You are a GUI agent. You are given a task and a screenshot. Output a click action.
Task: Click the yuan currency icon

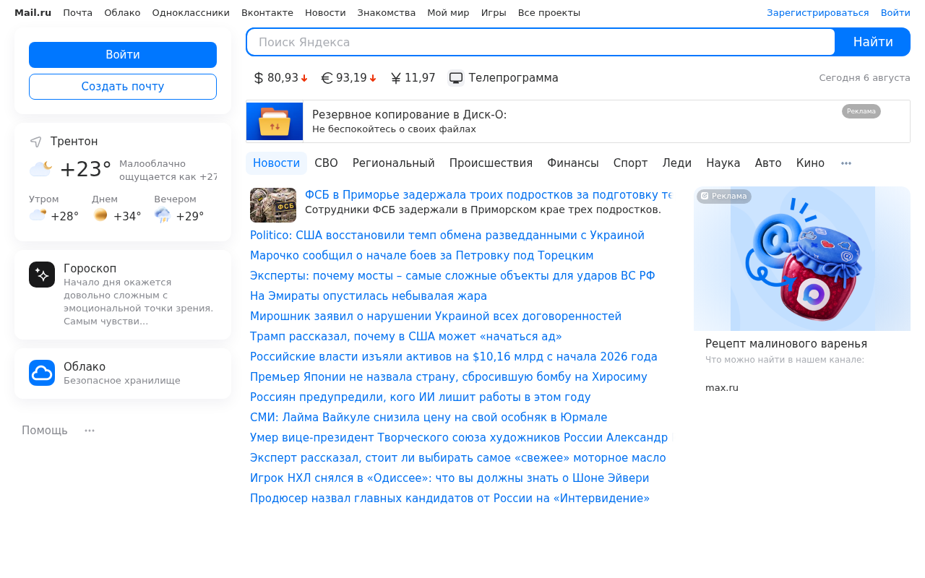(396, 78)
